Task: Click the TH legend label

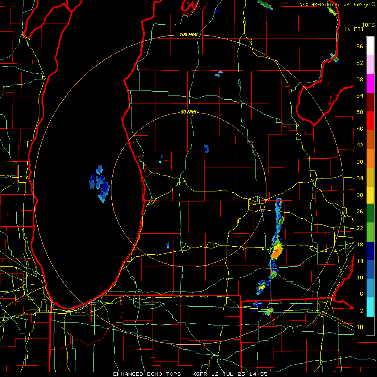Action: [x=360, y=327]
